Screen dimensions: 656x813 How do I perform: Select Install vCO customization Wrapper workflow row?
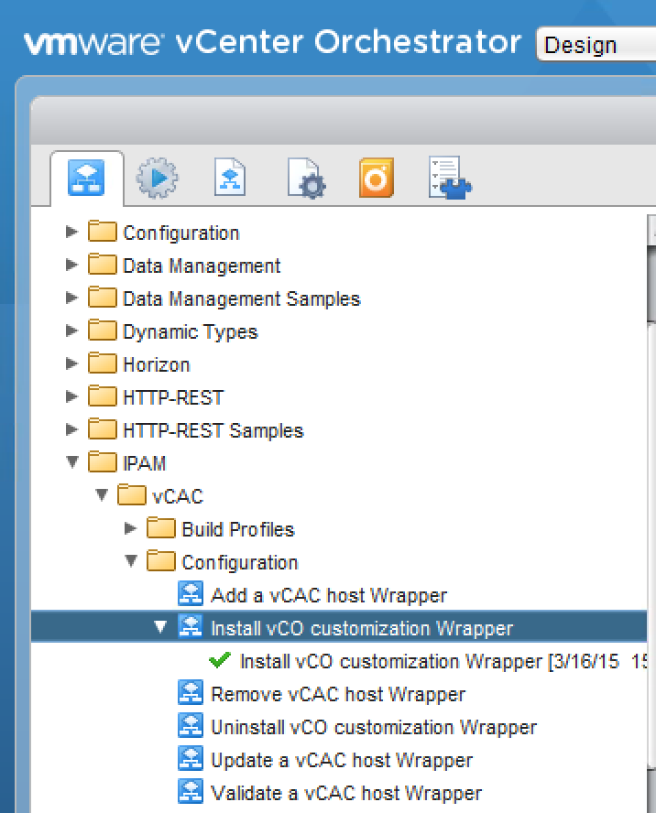pyautogui.click(x=339, y=627)
